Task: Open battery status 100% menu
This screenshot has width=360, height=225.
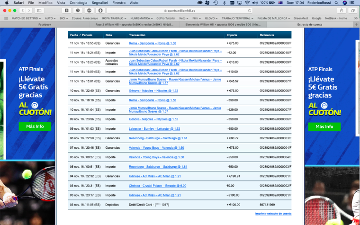Action: click(267, 3)
